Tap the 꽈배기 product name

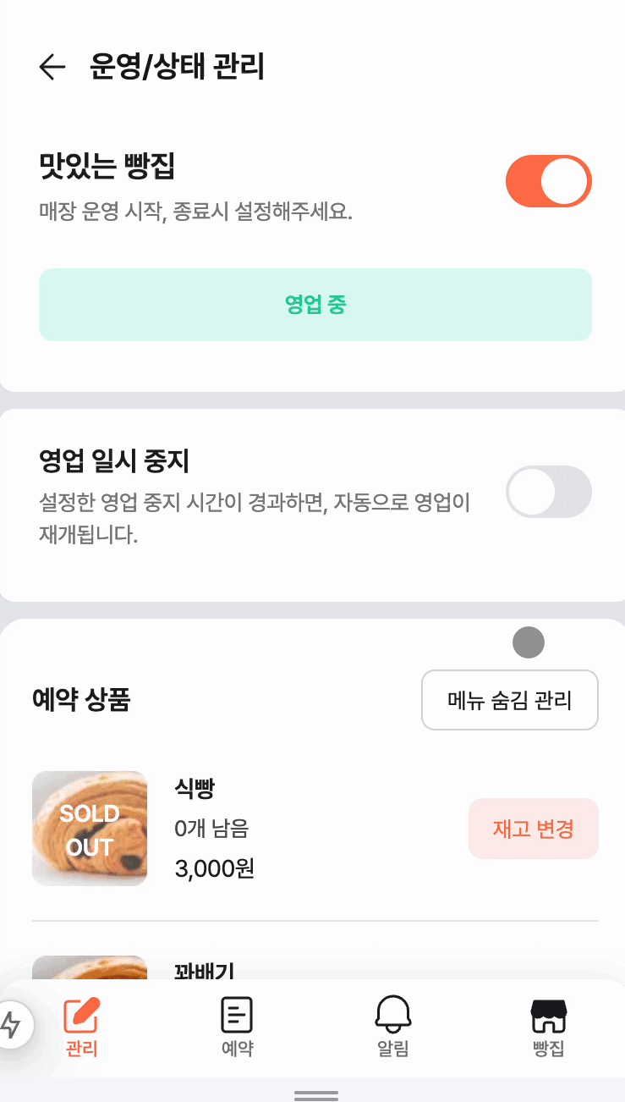205,970
